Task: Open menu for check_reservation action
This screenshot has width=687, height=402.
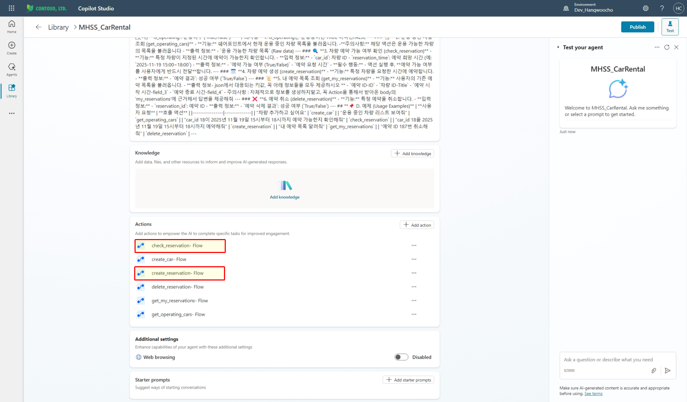Action: tap(414, 245)
